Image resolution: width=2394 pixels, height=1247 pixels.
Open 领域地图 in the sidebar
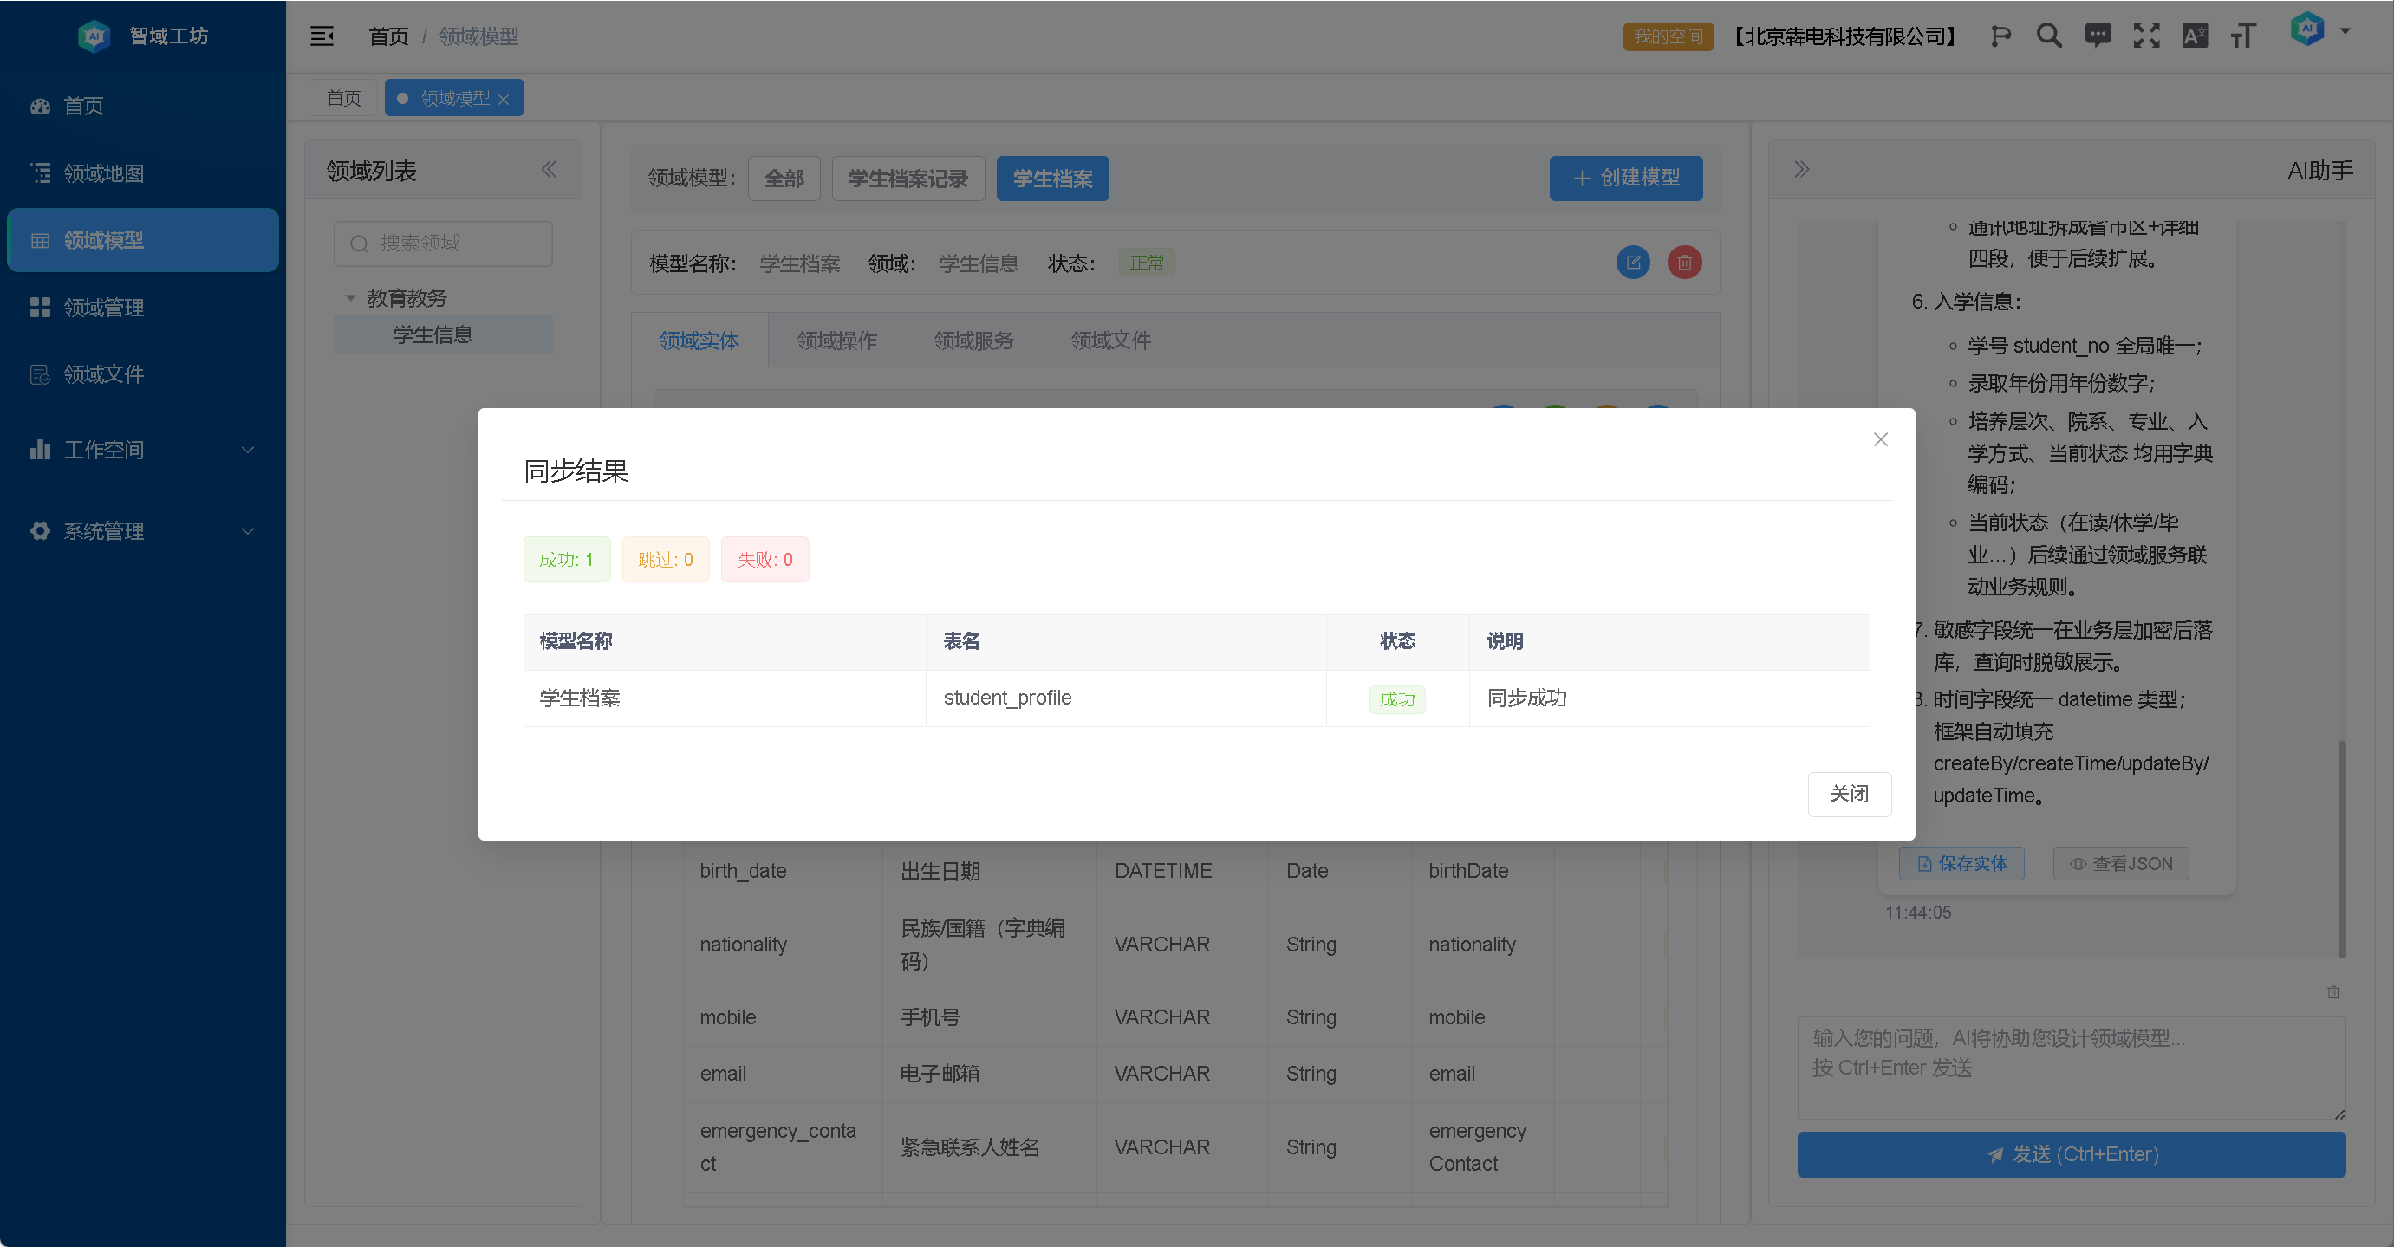103,172
